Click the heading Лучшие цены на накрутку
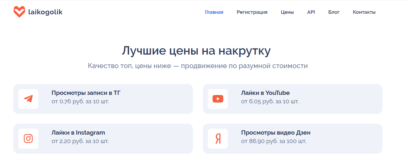408x164 pixels. coord(196,51)
